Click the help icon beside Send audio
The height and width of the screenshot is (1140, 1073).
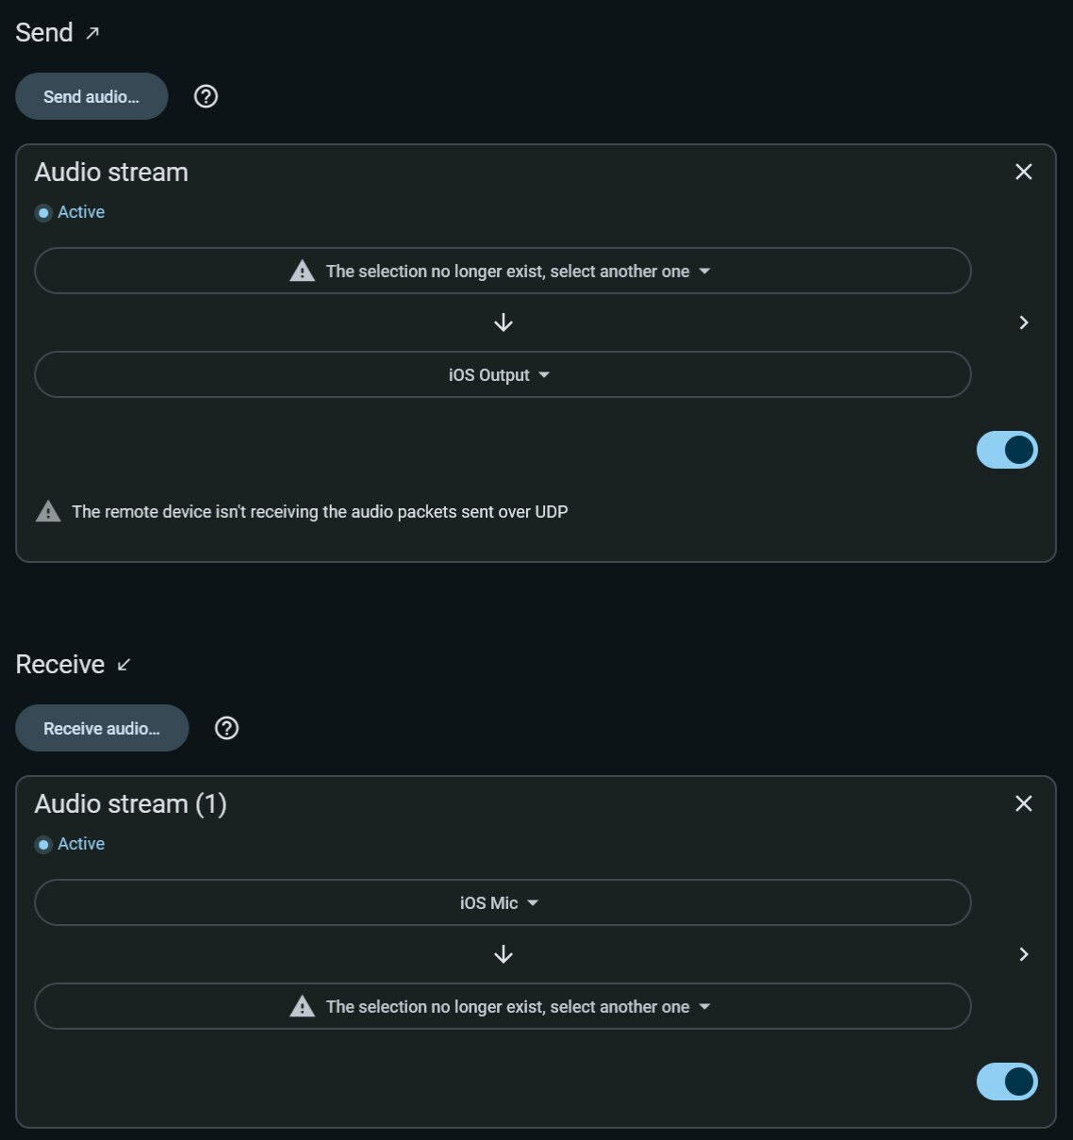pos(206,96)
